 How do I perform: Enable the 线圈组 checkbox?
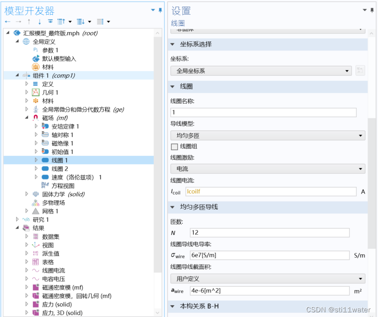175,146
